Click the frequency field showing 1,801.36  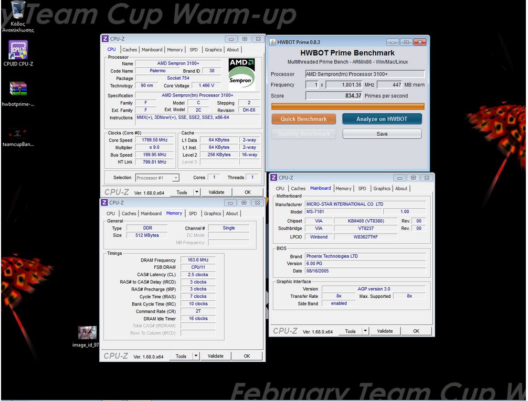pyautogui.click(x=344, y=85)
